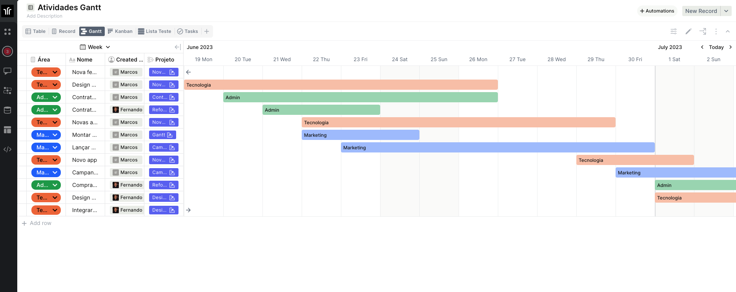Open the vertical three-dot more menu
Image resolution: width=736 pixels, height=292 pixels.
[716, 31]
